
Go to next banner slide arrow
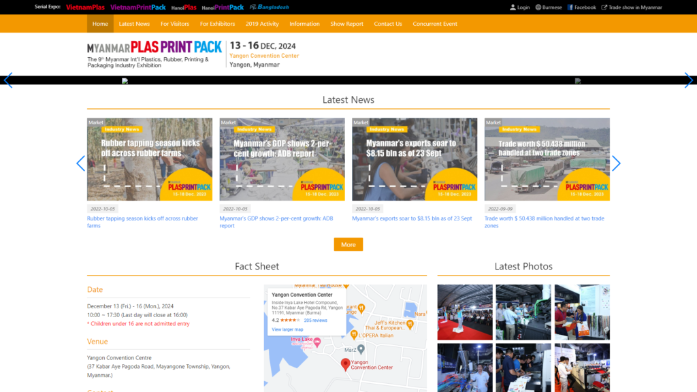[689, 80]
